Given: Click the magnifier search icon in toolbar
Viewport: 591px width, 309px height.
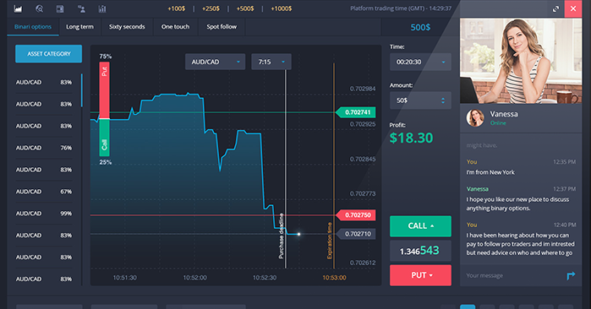Looking at the screenshot, I should coord(39,8).
